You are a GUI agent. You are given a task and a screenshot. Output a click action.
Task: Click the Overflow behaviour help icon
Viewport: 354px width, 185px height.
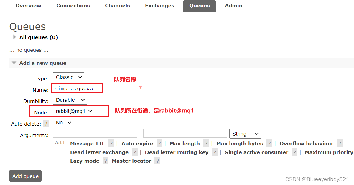[340, 144]
